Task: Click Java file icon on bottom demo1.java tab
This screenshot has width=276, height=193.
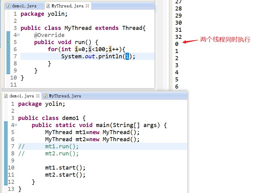Action: click(x=6, y=96)
